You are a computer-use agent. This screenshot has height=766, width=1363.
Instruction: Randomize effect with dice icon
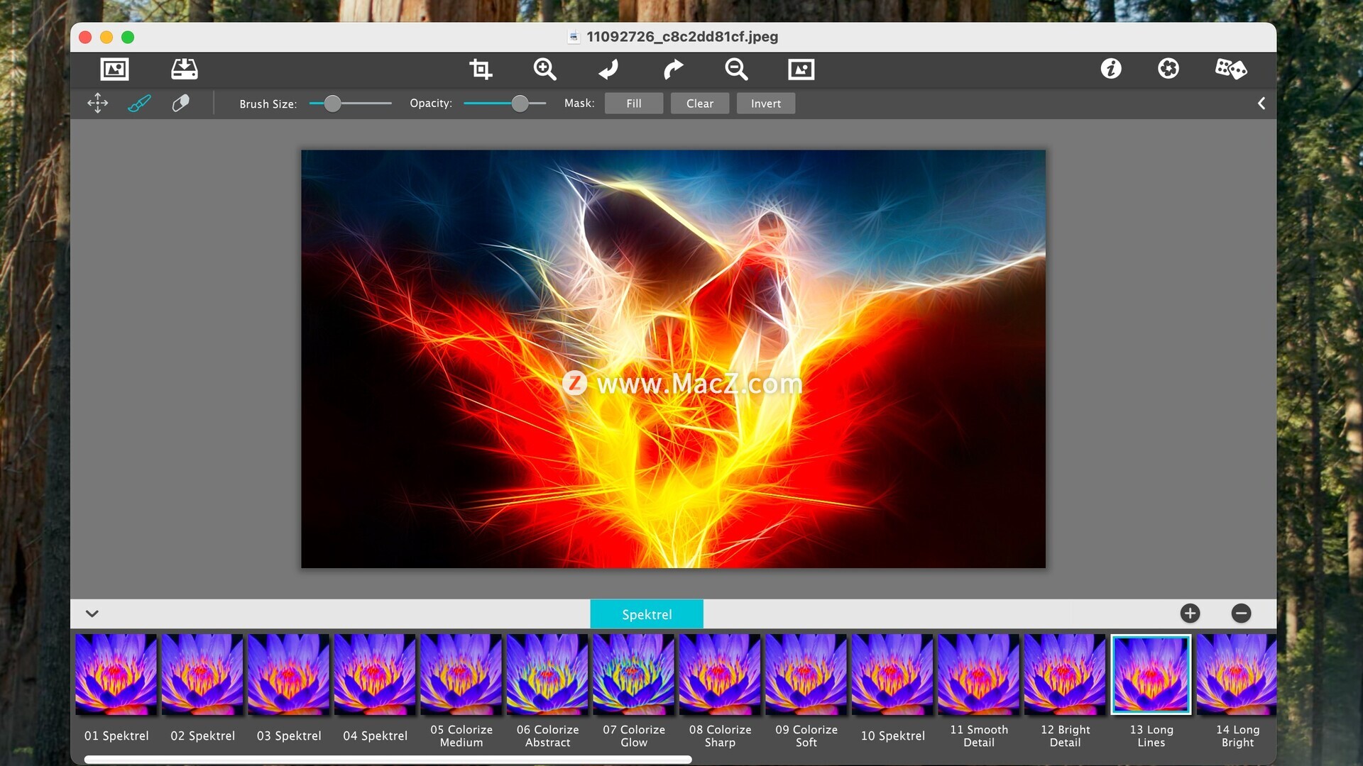tap(1230, 68)
